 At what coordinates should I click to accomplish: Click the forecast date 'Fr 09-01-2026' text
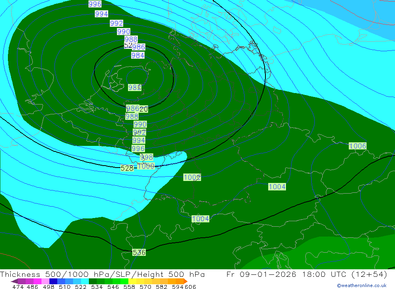261,274
